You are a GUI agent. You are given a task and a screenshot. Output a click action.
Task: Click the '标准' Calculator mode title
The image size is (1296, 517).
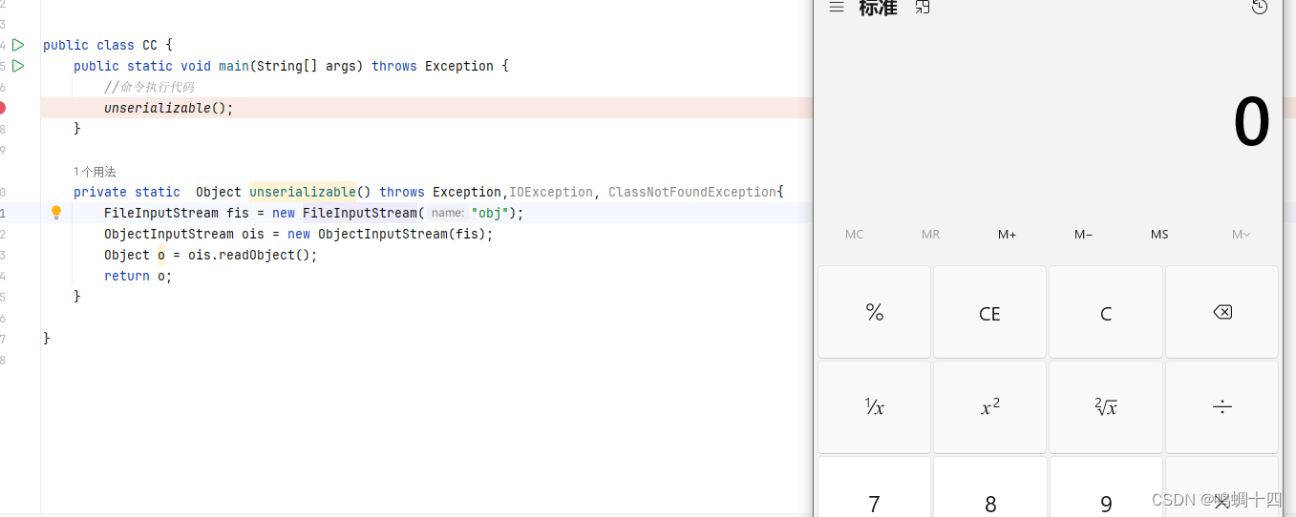(x=878, y=8)
